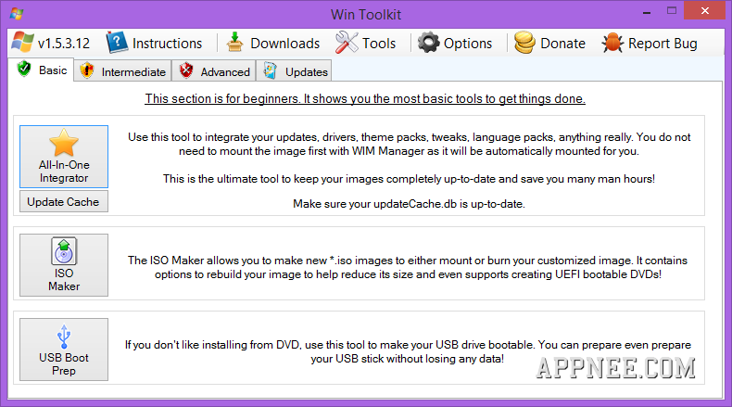
Task: Click the red shield Advanced icon
Action: tap(186, 71)
